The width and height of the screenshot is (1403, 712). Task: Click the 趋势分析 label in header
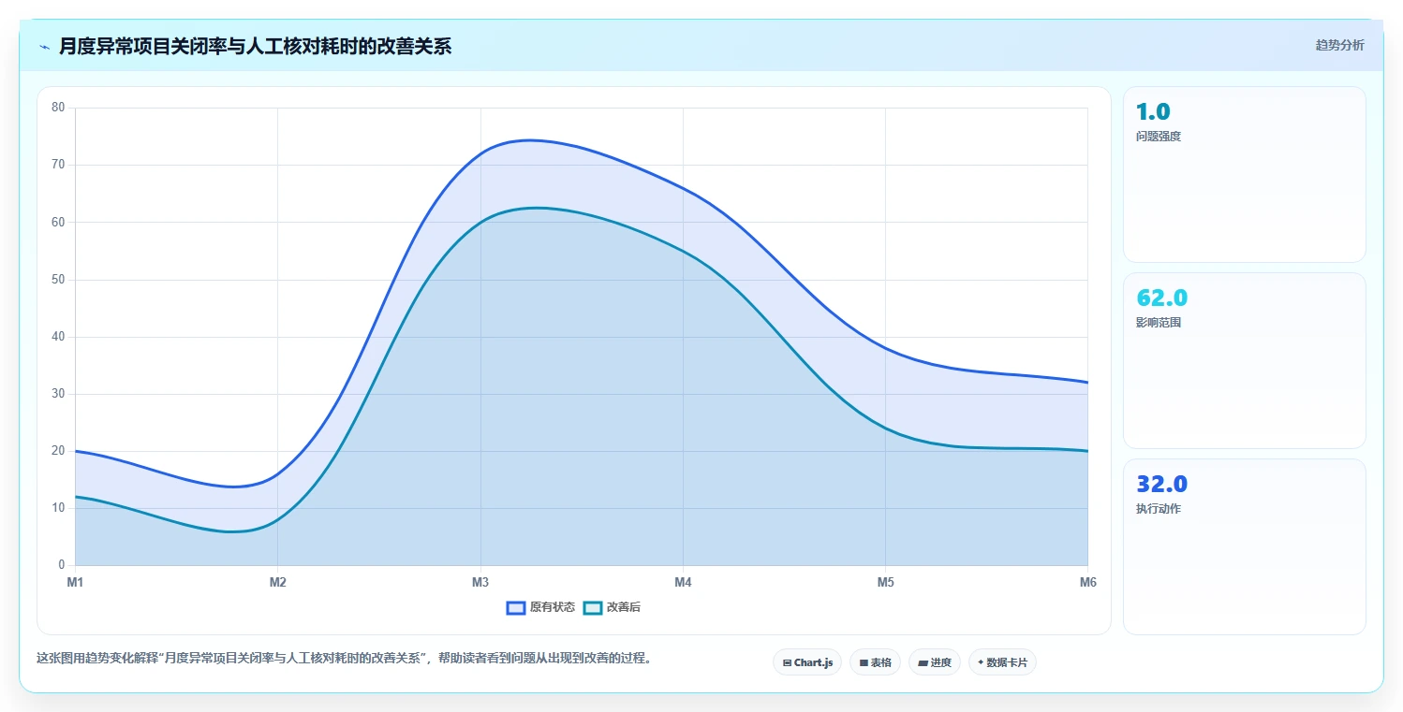point(1339,45)
